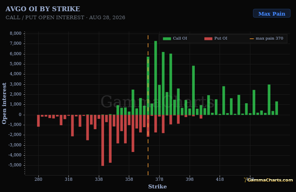
Task: Select the leftmost red put bar at strike 280
Action: [x=38, y=121]
